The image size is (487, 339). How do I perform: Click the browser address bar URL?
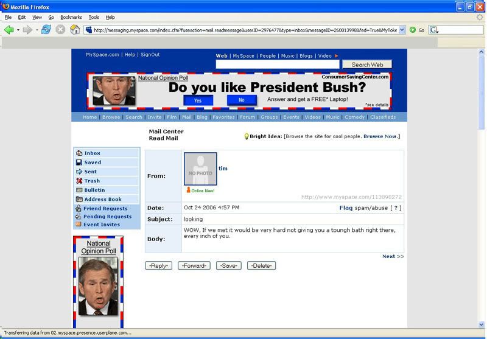coord(245,30)
